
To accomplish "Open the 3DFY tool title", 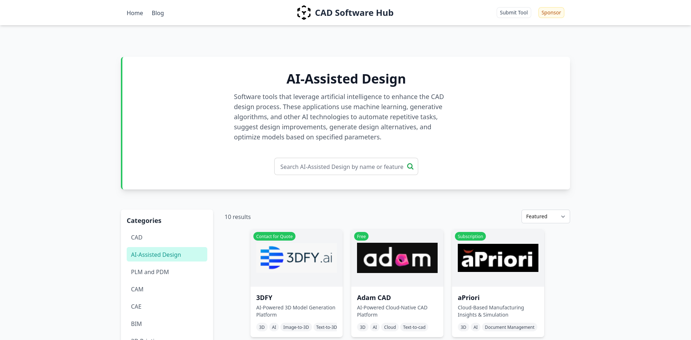I will pos(264,298).
